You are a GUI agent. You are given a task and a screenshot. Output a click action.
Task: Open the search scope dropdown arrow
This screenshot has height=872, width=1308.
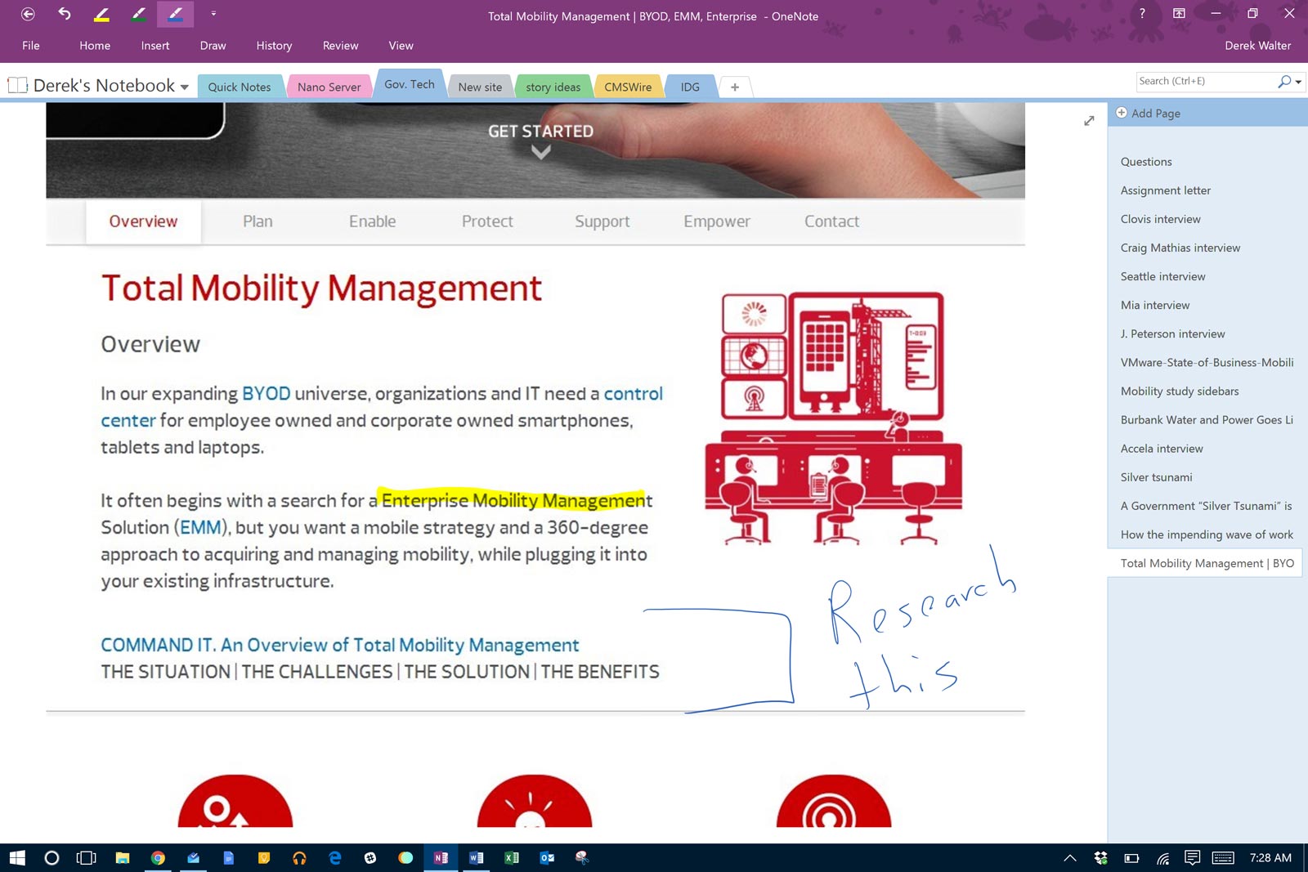click(x=1299, y=82)
